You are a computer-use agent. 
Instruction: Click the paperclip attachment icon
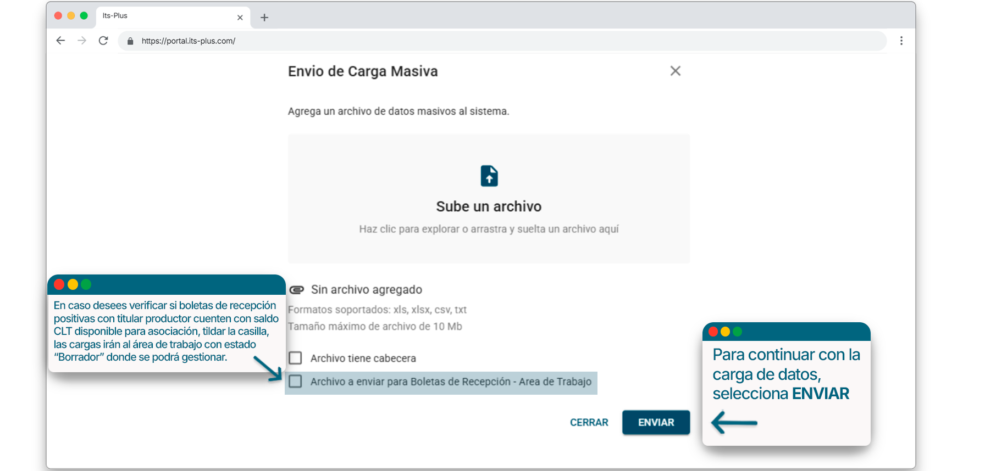click(x=297, y=290)
